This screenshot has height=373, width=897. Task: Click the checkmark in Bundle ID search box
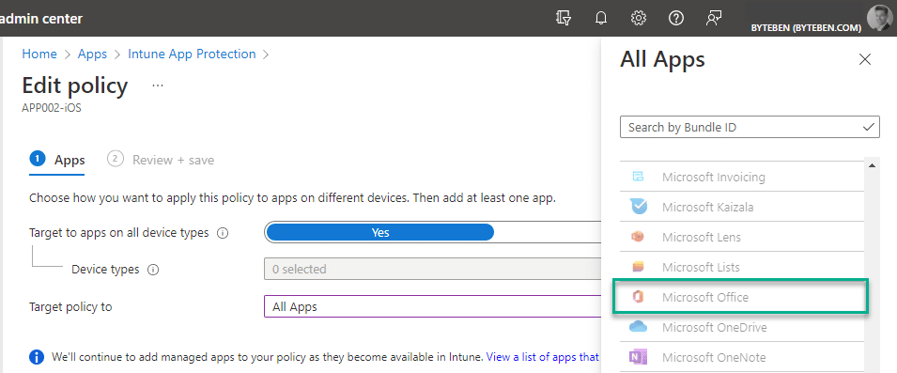[x=869, y=127]
